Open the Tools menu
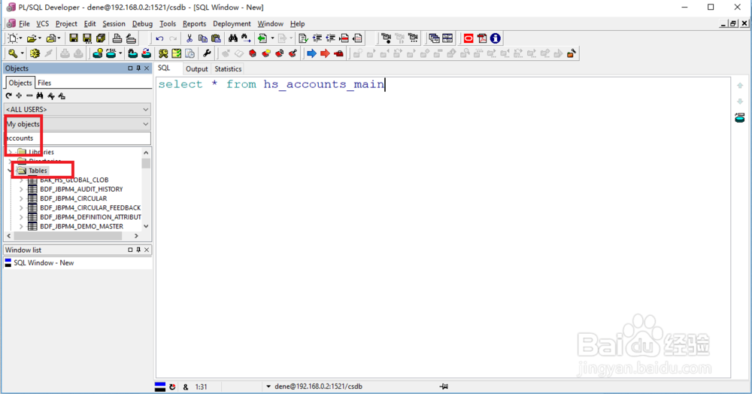 tap(168, 23)
